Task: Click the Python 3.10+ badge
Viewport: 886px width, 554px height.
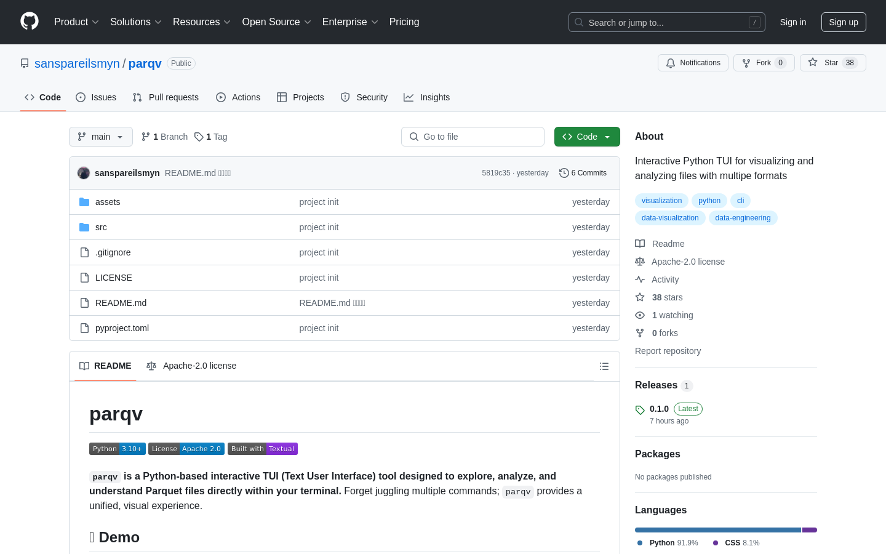Action: tap(118, 449)
